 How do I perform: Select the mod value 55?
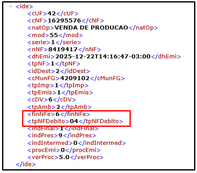[x=54, y=35]
